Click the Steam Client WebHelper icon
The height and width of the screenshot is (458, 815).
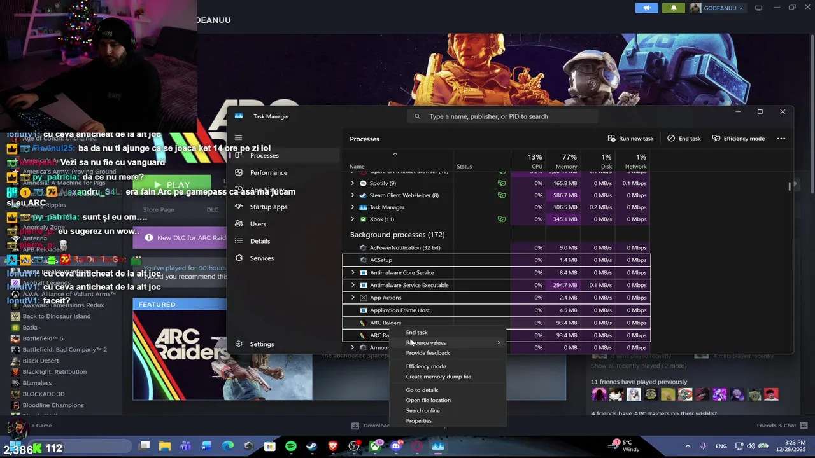363,195
